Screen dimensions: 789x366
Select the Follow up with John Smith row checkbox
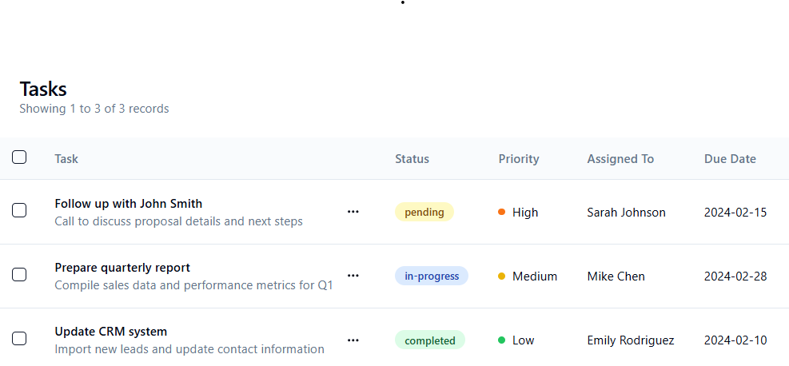click(x=19, y=211)
